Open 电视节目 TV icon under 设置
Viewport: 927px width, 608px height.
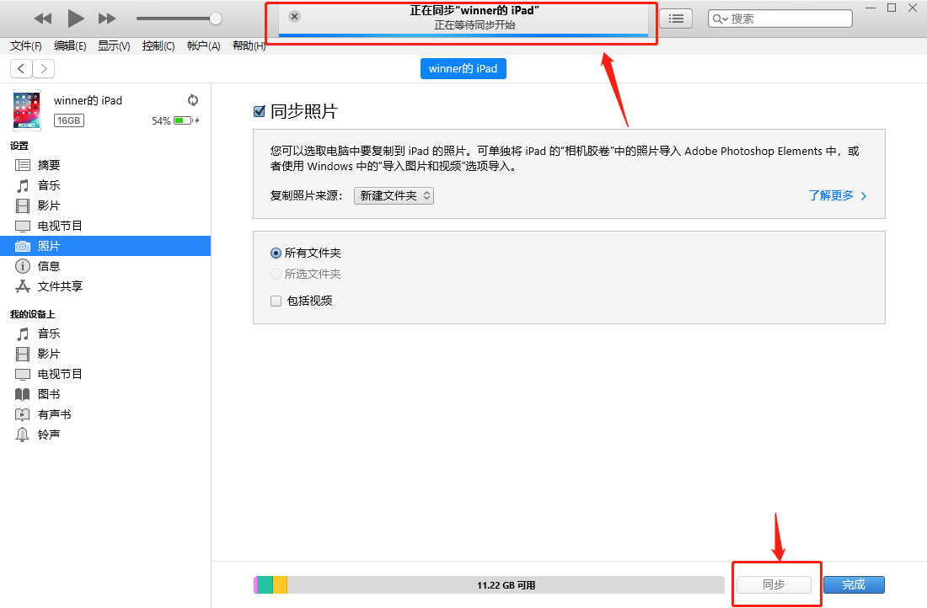(x=23, y=227)
